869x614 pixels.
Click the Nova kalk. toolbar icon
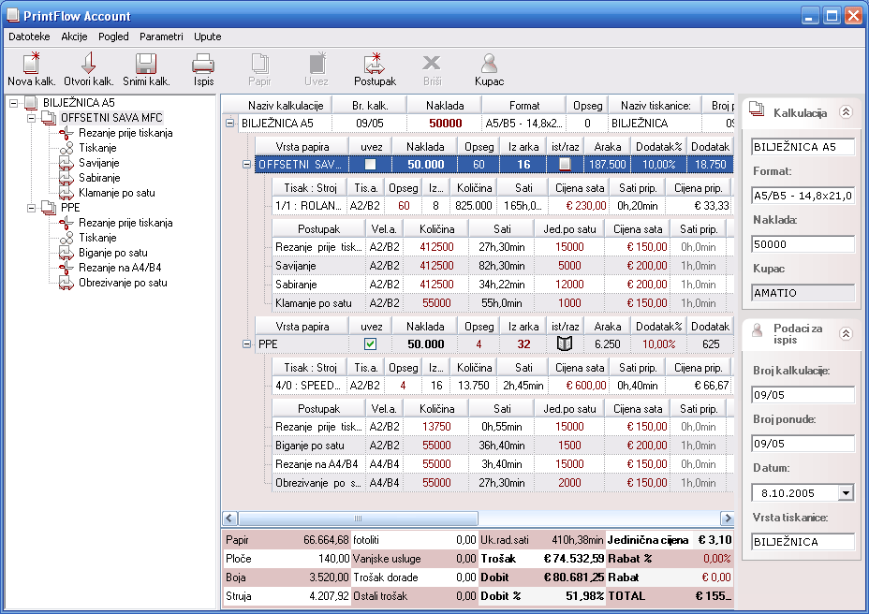tap(32, 64)
